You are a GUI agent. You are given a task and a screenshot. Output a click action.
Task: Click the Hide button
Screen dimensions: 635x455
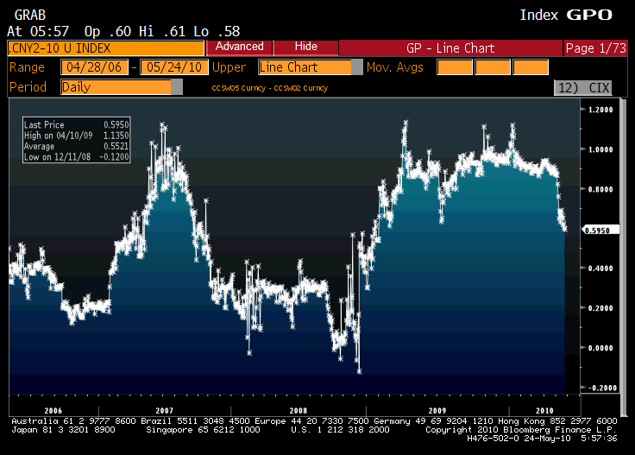coord(305,47)
